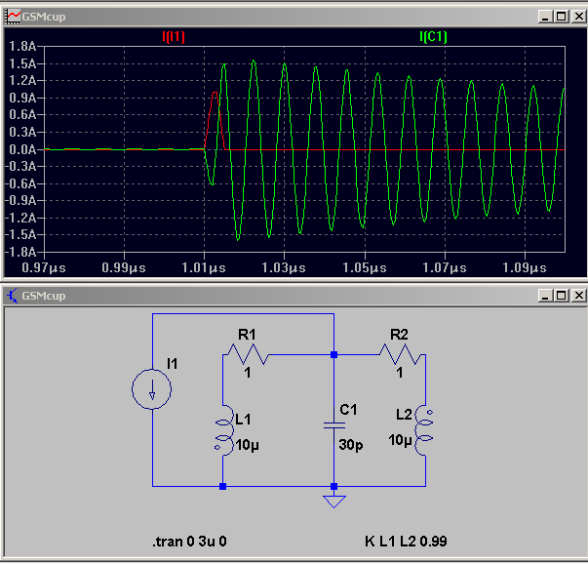Click the C1 label text
This screenshot has height=564, width=588.
pos(348,410)
